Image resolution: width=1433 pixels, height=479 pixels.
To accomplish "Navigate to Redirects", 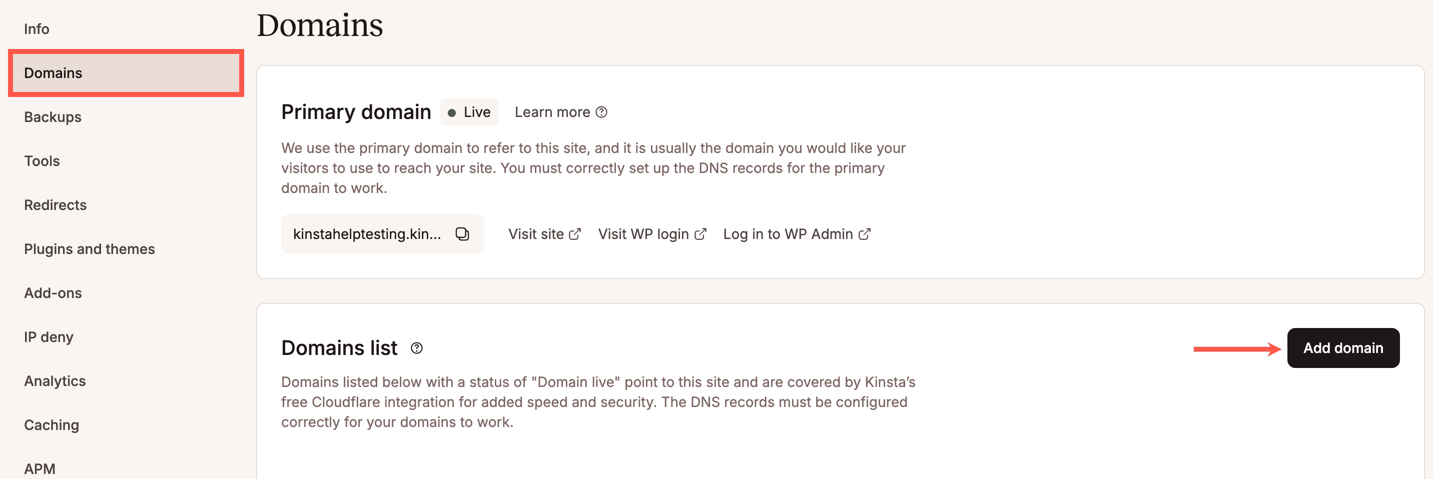I will tap(56, 205).
